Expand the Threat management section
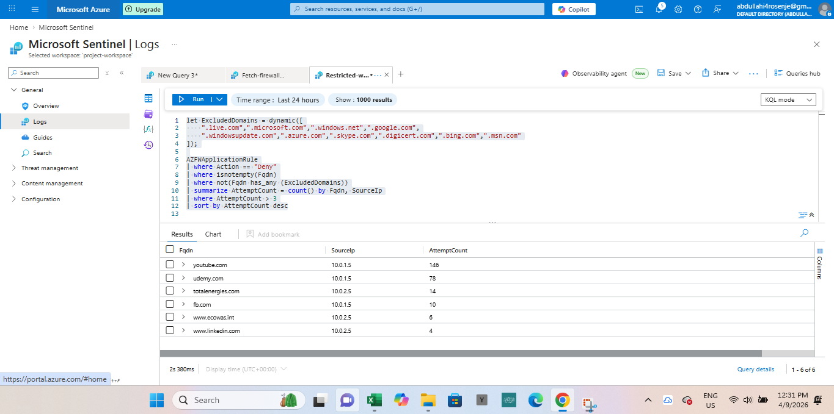The width and height of the screenshot is (834, 414). [x=49, y=168]
